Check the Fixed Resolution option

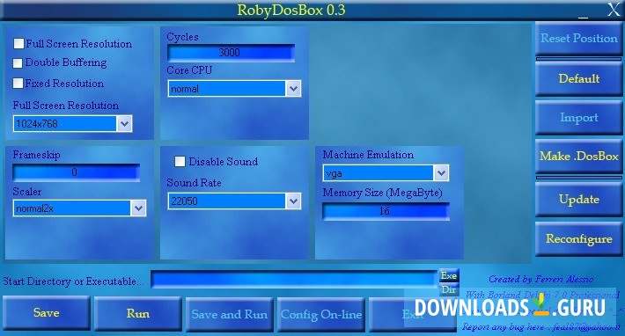(x=18, y=83)
